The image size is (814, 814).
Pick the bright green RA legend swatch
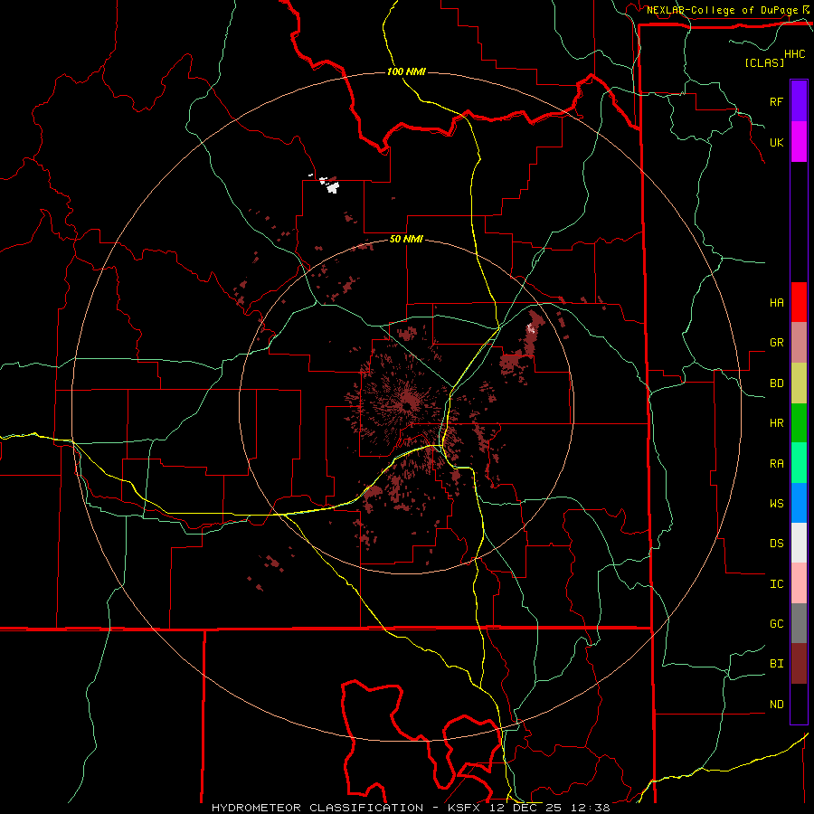tap(799, 463)
